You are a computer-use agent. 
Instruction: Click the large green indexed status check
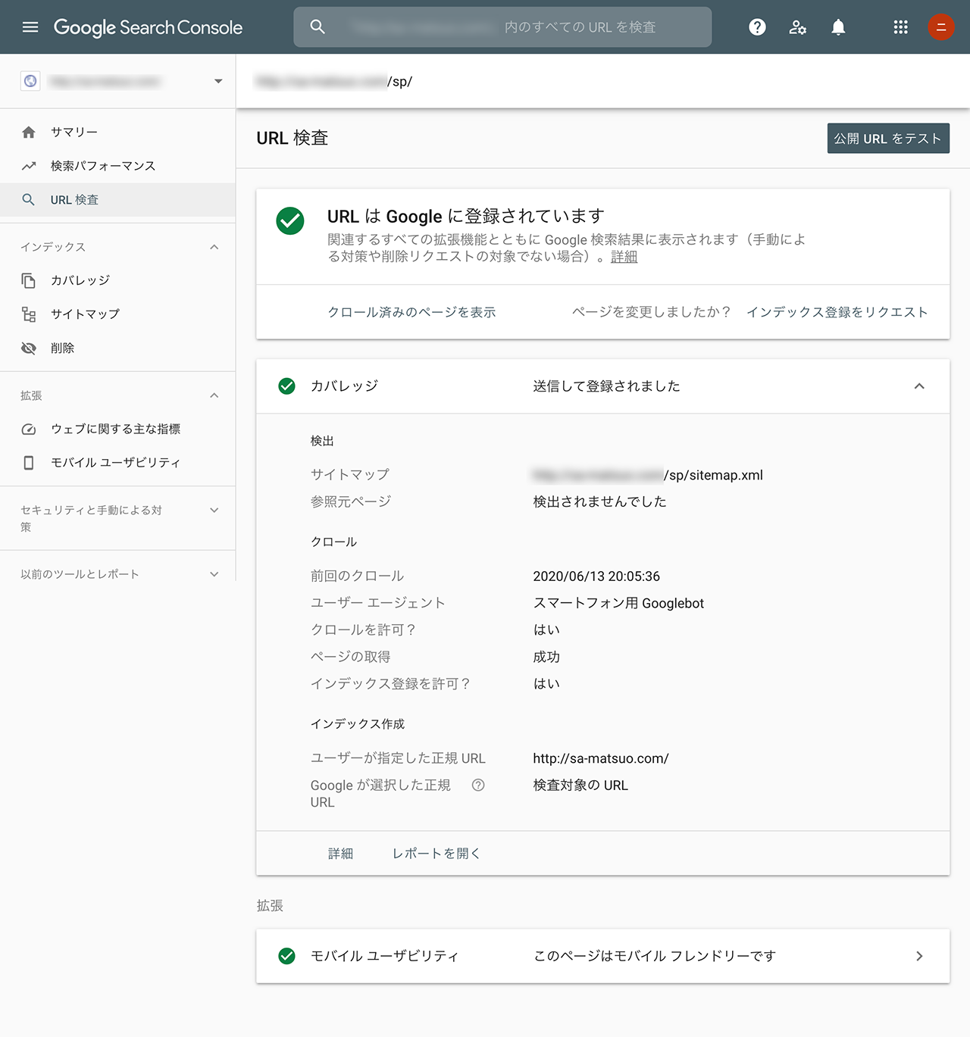(x=290, y=221)
